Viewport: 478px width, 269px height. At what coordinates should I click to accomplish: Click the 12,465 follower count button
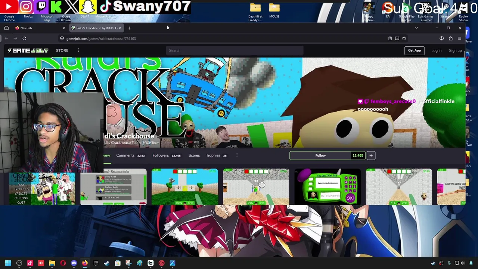358,155
